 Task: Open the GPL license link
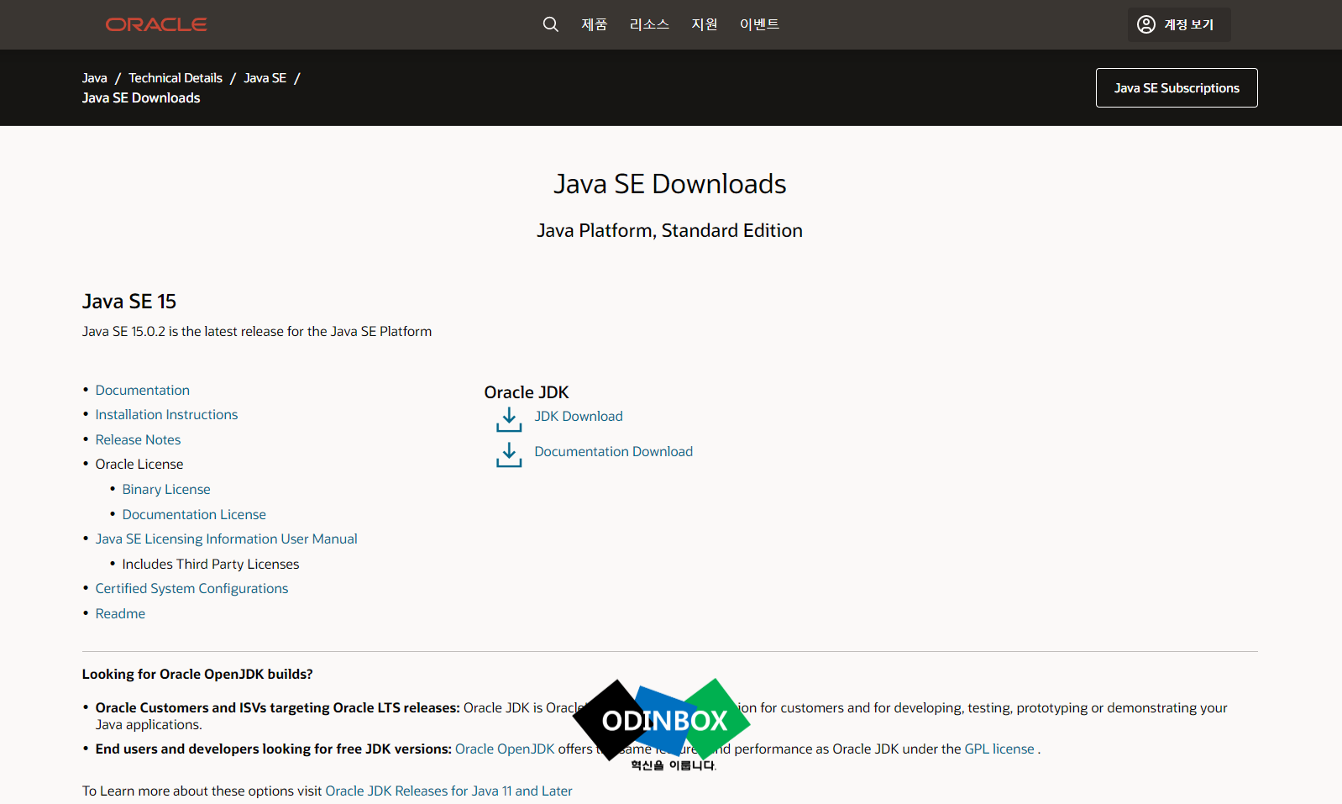point(999,749)
